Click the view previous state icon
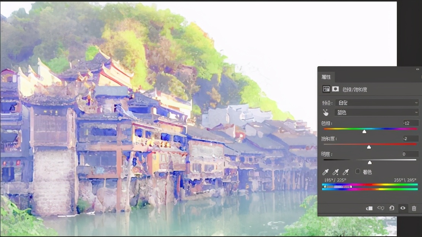Viewport: 422px width, 237px height. [380, 208]
